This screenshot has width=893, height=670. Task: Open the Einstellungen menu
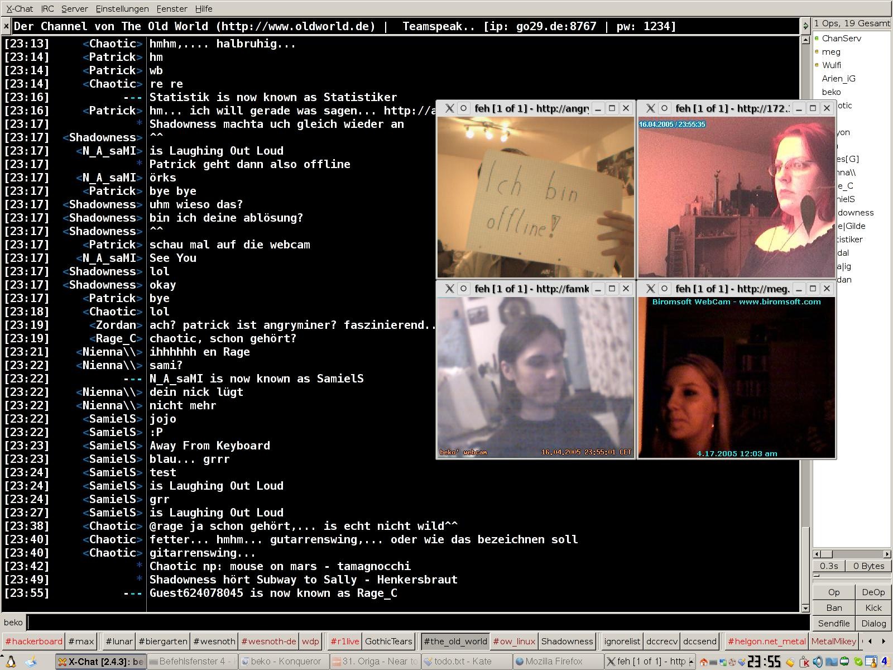(x=122, y=9)
